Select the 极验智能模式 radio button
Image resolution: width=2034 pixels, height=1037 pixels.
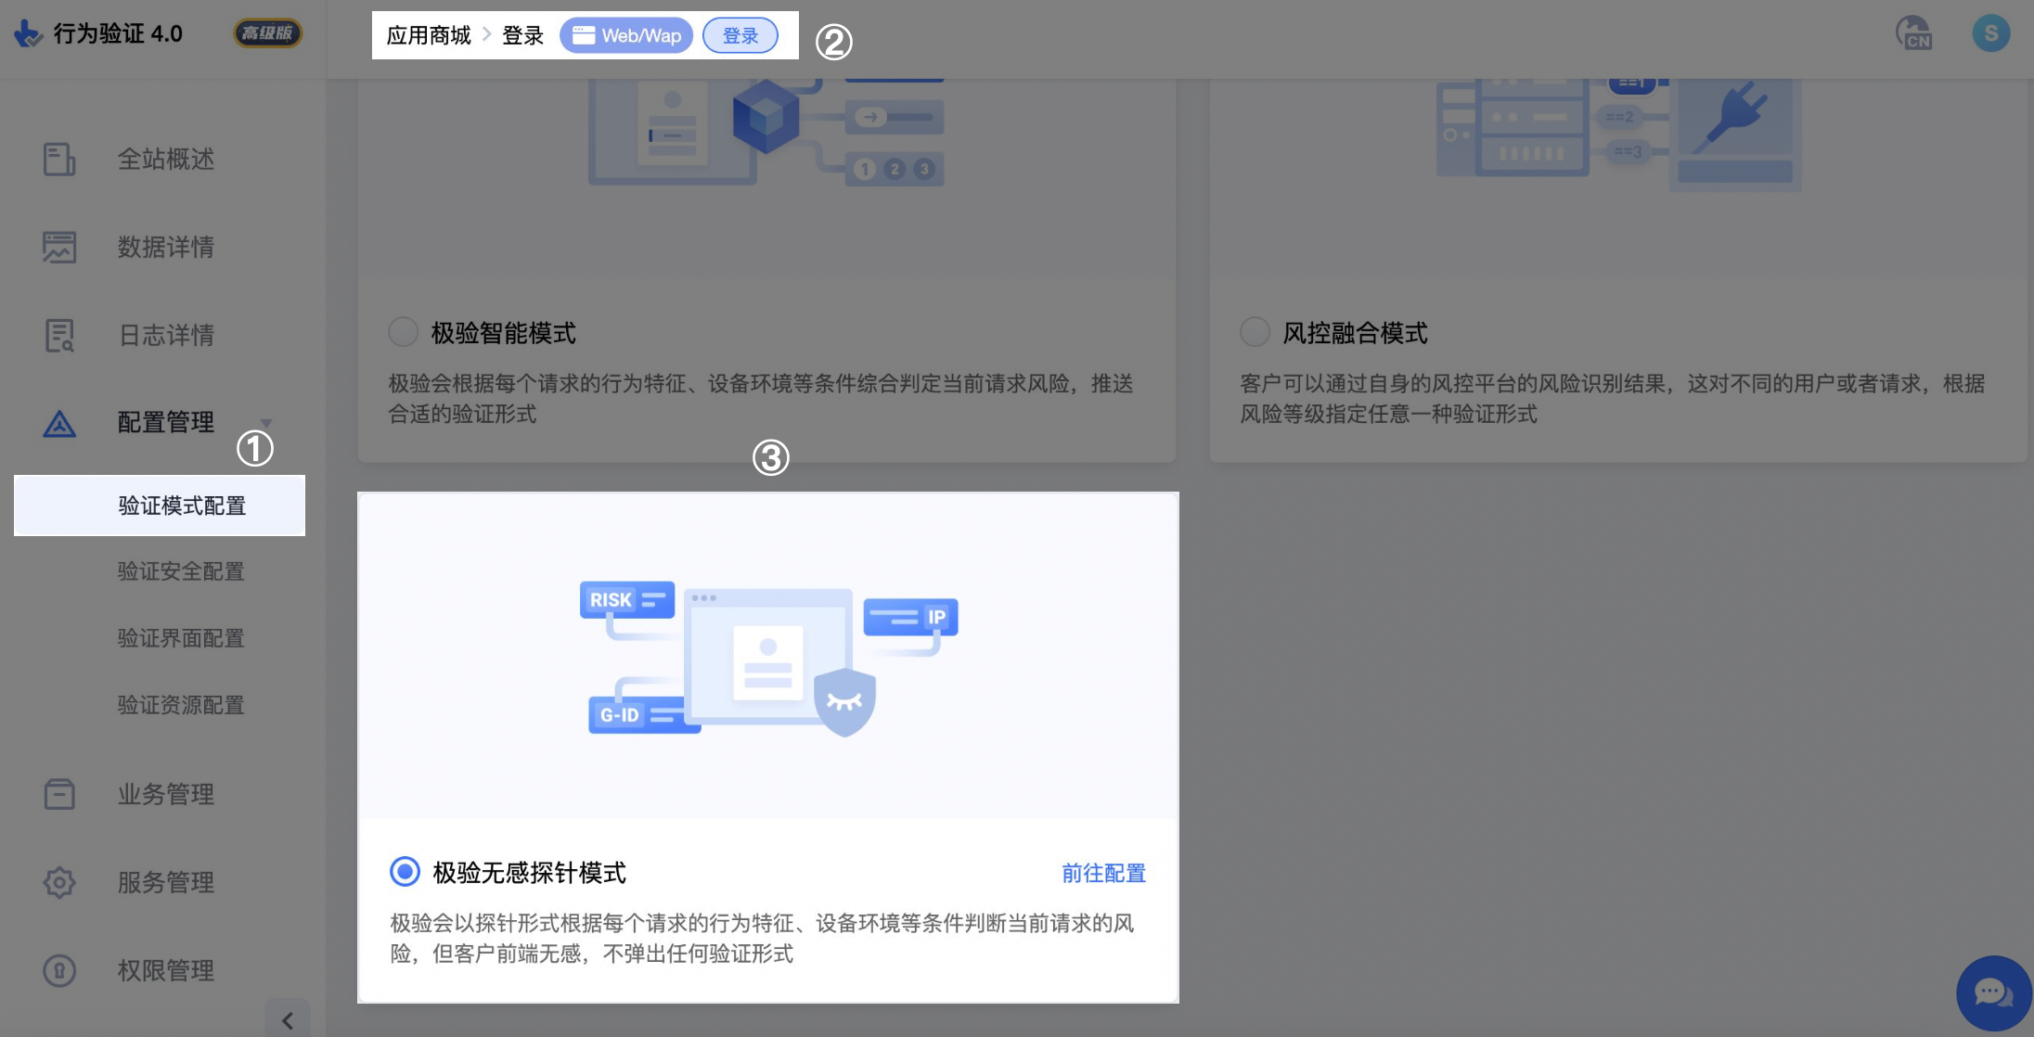[404, 331]
